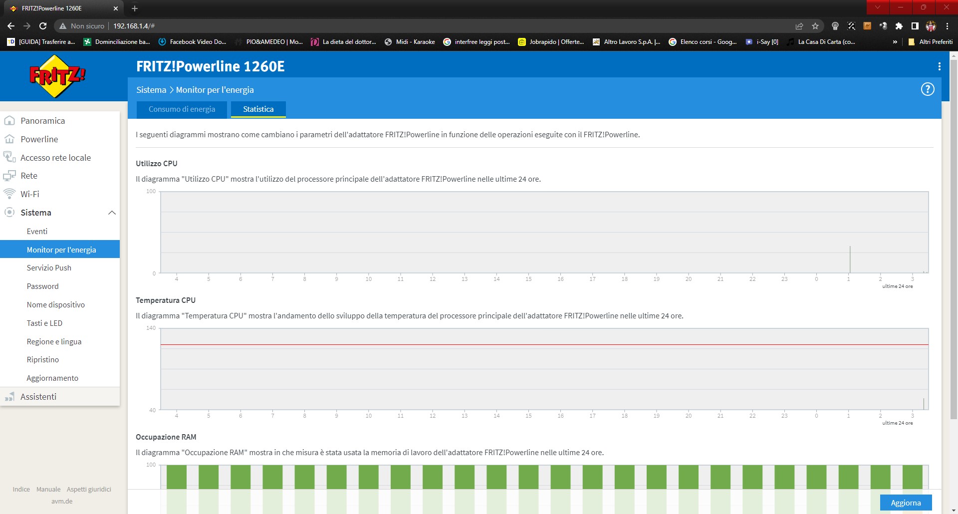The width and height of the screenshot is (958, 514).
Task: Click the CPU usage spike at hour 1
Action: [x=850, y=259]
